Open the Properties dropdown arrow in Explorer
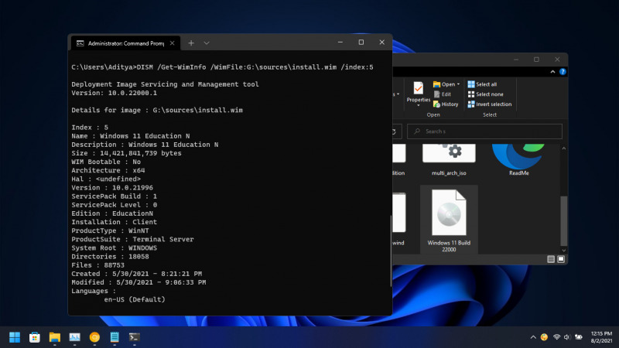The image size is (619, 348). [418, 105]
